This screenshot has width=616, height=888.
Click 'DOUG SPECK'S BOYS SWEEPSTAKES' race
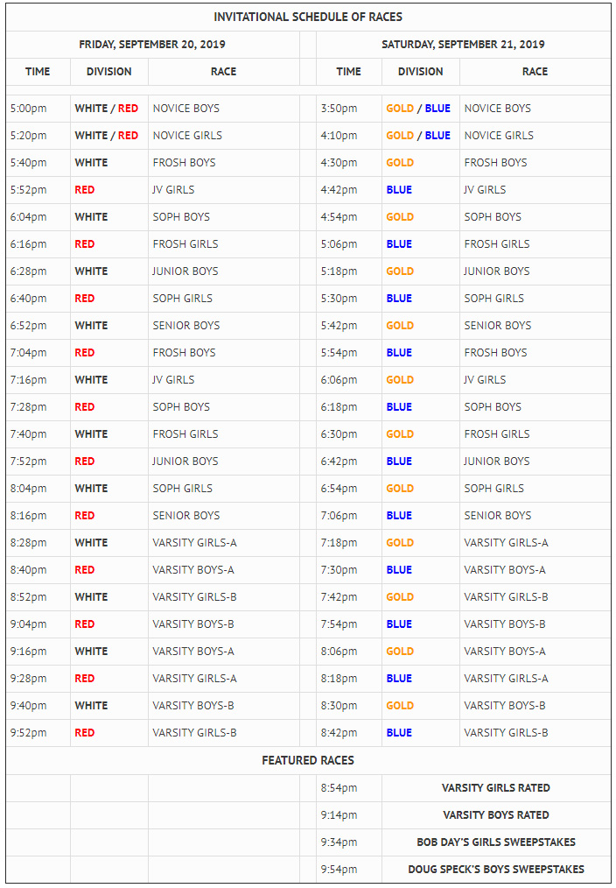(496, 870)
